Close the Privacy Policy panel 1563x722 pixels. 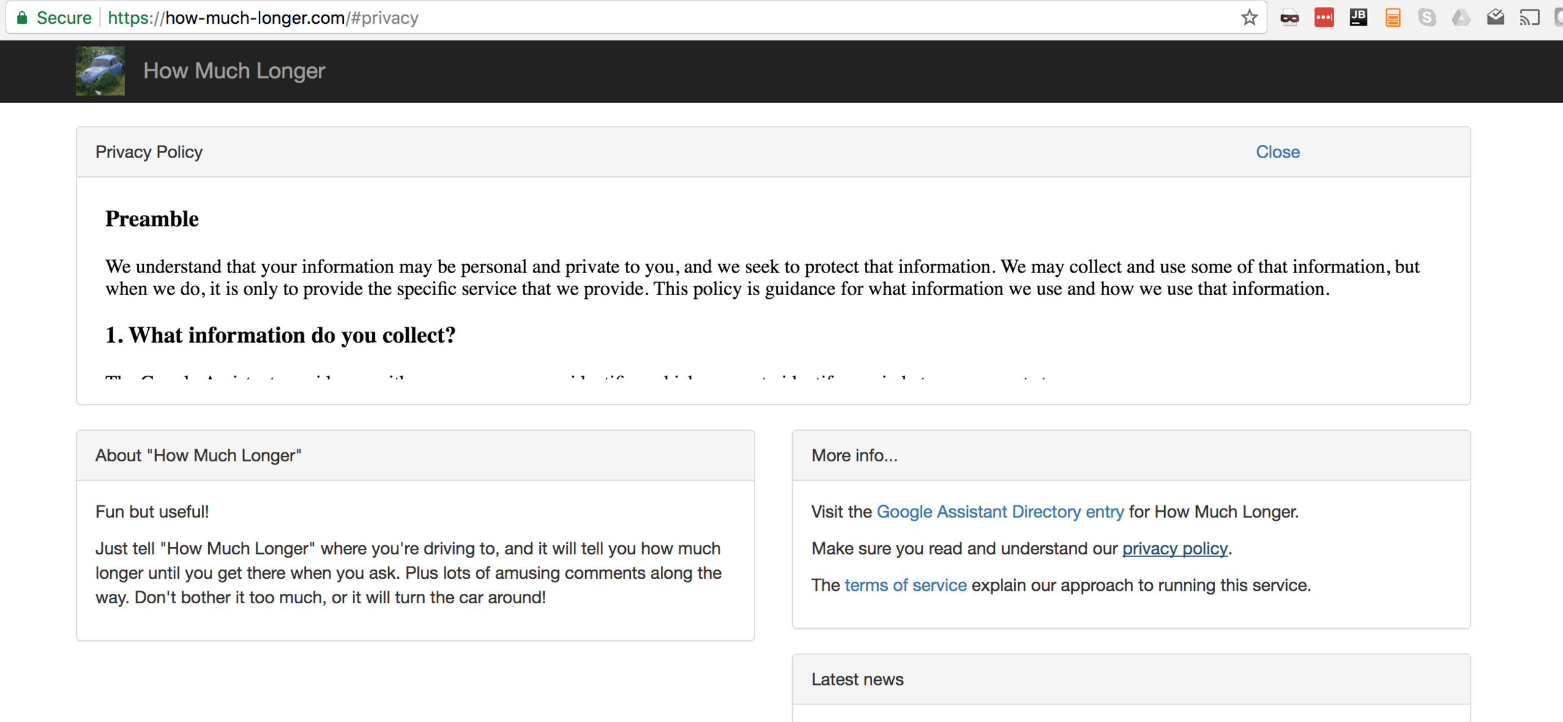(1277, 152)
